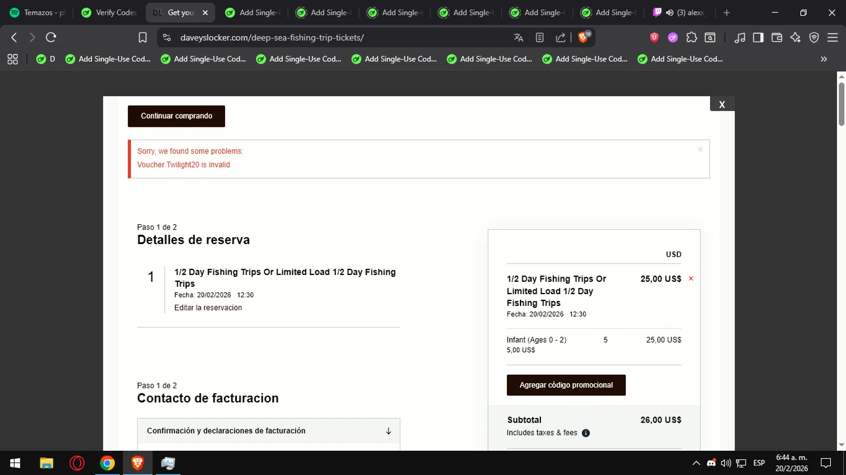The image size is (846, 475).
Task: Open the red shield extension icon
Action: [x=654, y=37]
